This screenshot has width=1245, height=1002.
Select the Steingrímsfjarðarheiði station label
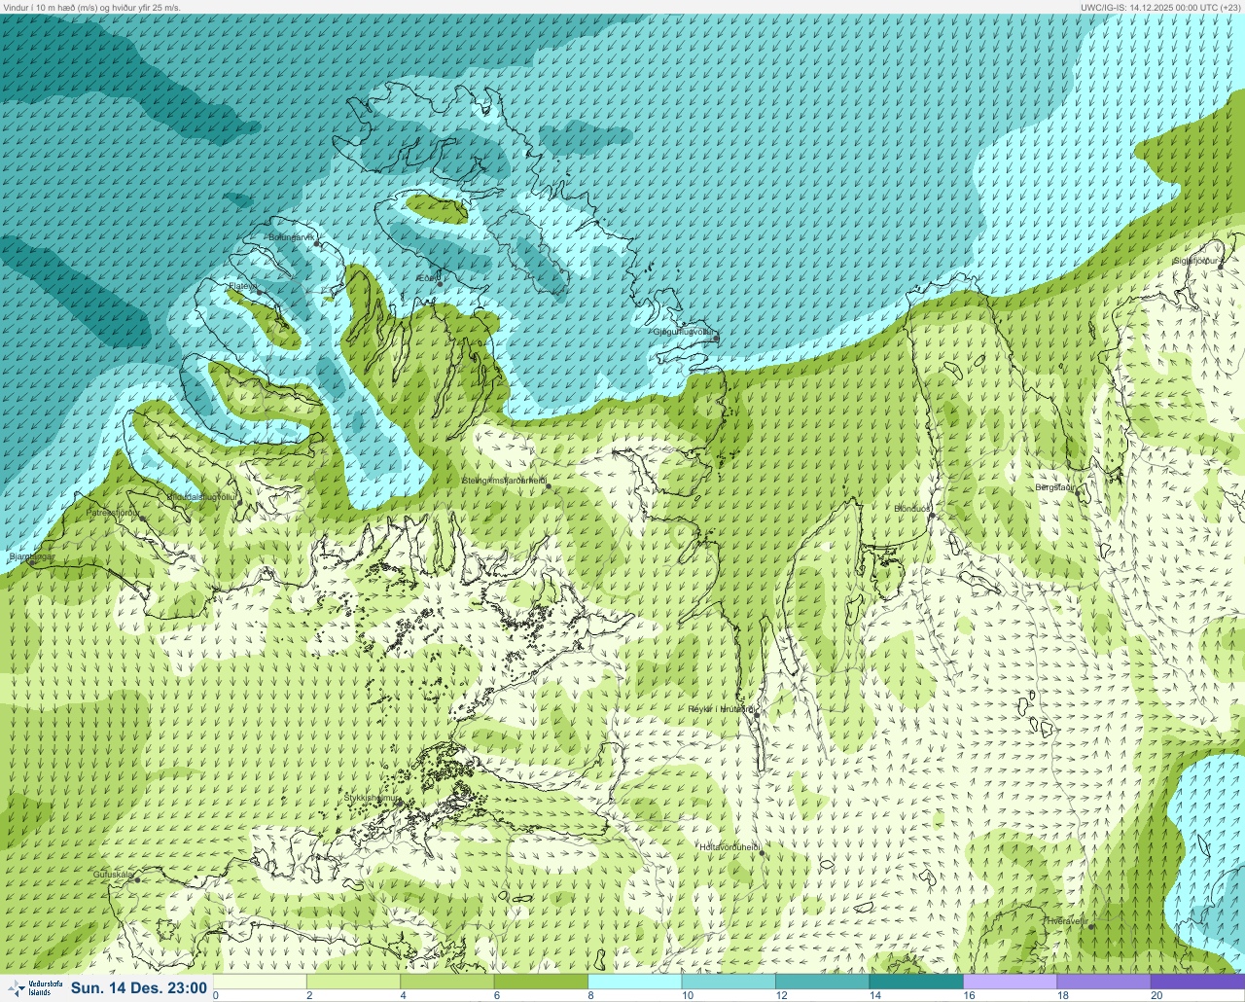[504, 481]
